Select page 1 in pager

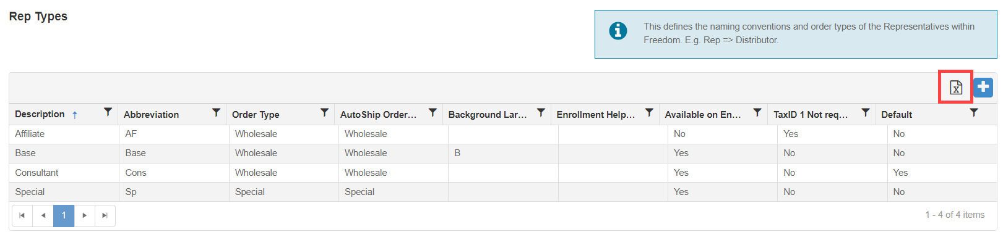click(x=64, y=215)
